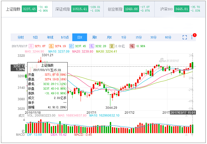Show the B/S点 buy-sell points tab
Screen dimensions: 207x144
point(65,37)
